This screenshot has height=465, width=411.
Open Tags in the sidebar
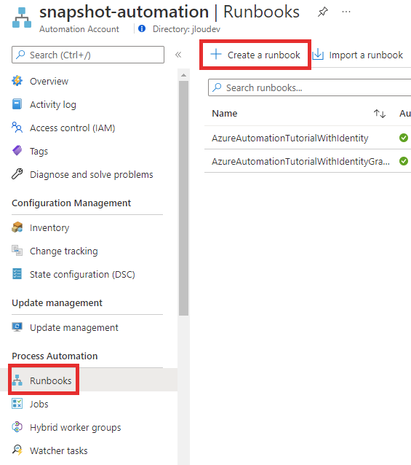39,152
